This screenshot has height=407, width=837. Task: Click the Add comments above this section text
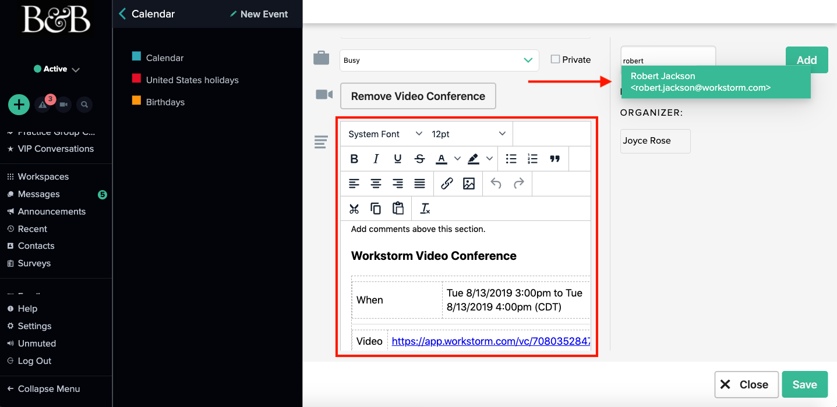click(x=418, y=229)
